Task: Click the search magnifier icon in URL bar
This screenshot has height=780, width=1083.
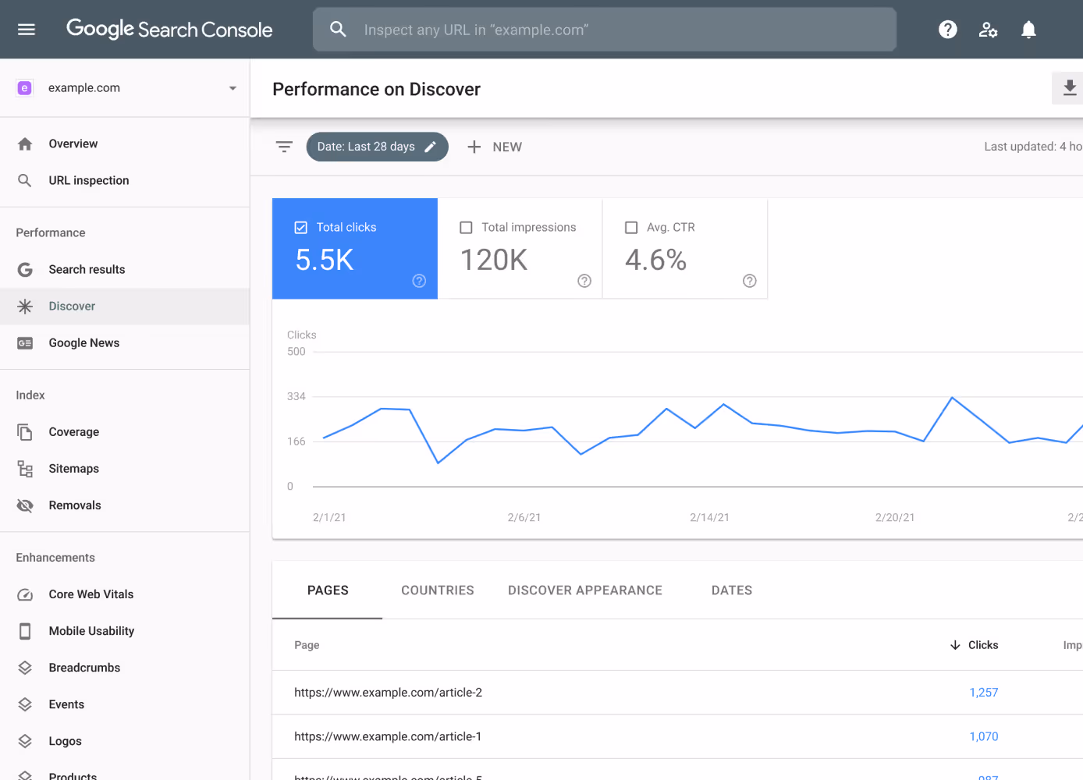Action: click(x=338, y=30)
